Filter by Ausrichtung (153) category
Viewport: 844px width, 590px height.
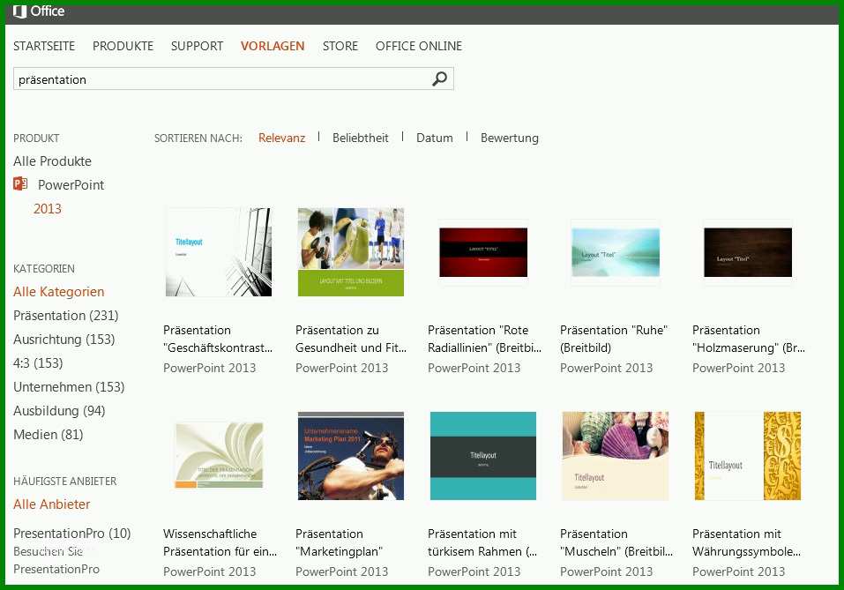point(64,340)
